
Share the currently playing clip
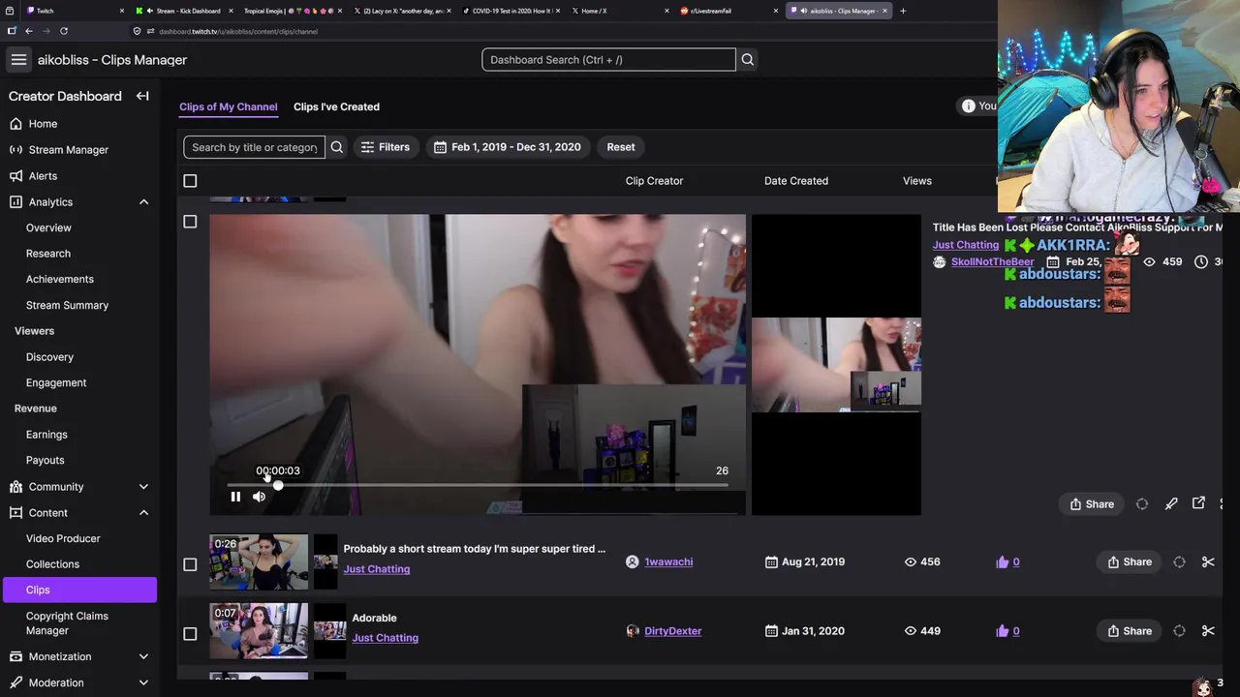pos(1092,503)
